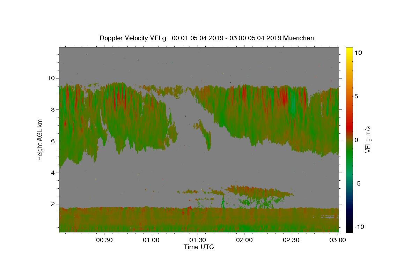Click the '02:00' time tick label
Image resolution: width=419 pixels, height=279 pixels.
pos(244,240)
